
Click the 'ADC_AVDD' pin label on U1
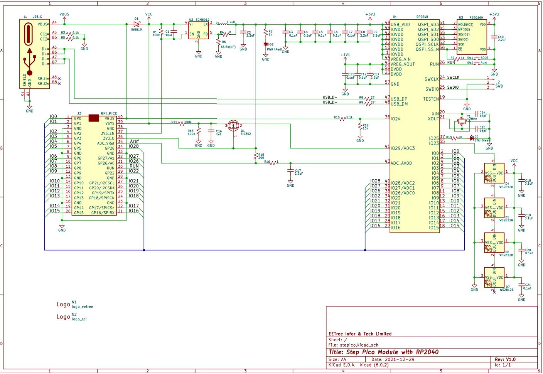click(x=401, y=163)
